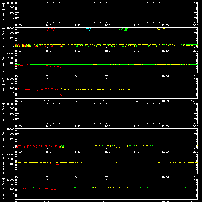Click the 1000 y-axis value on 2695 MHz panel
The width and height of the screenshot is (202, 202).
point(11,109)
